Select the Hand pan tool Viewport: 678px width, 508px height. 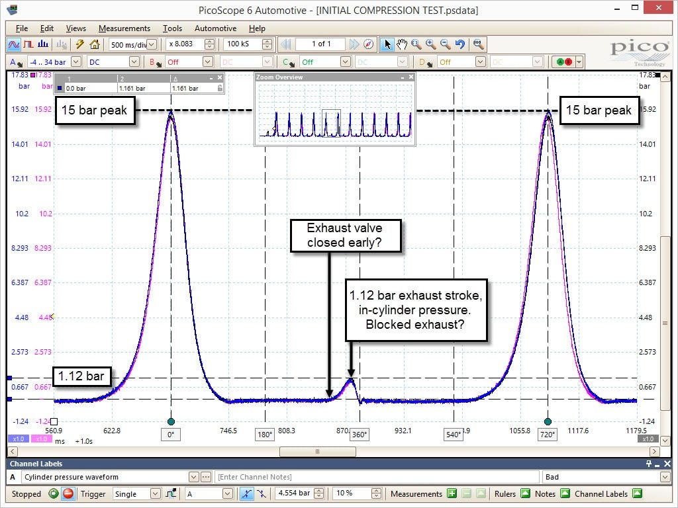point(402,44)
